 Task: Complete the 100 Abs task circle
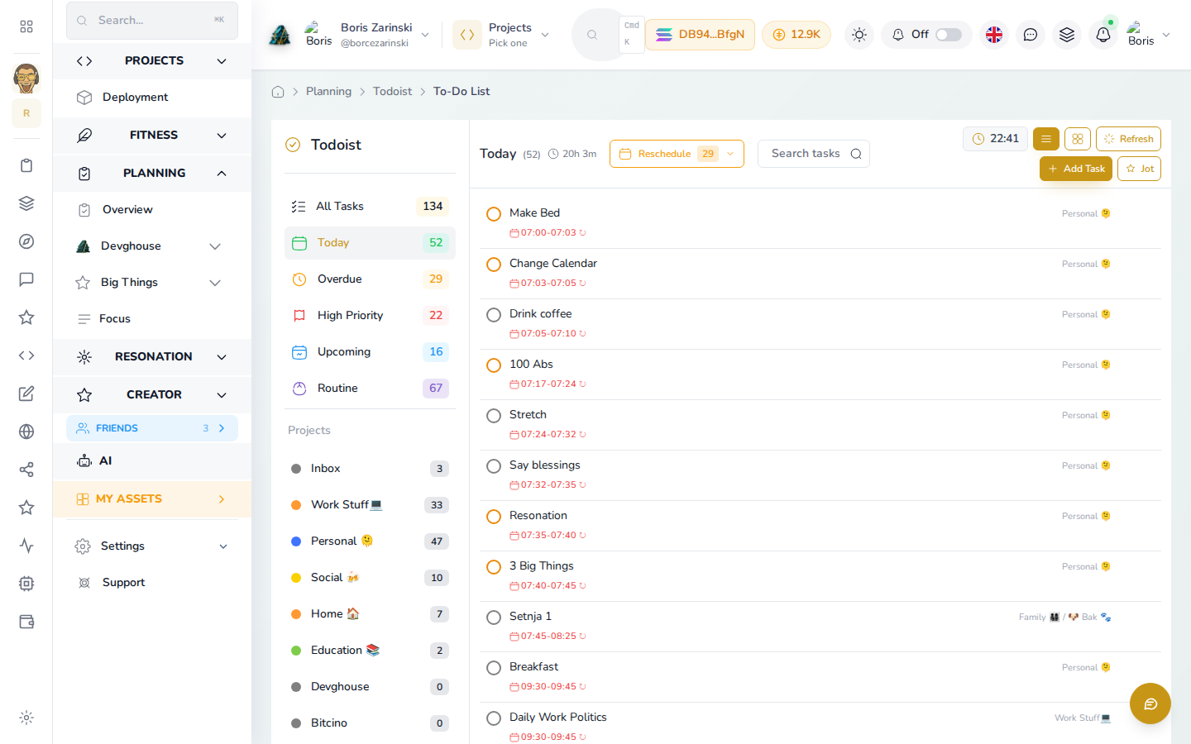tap(494, 365)
